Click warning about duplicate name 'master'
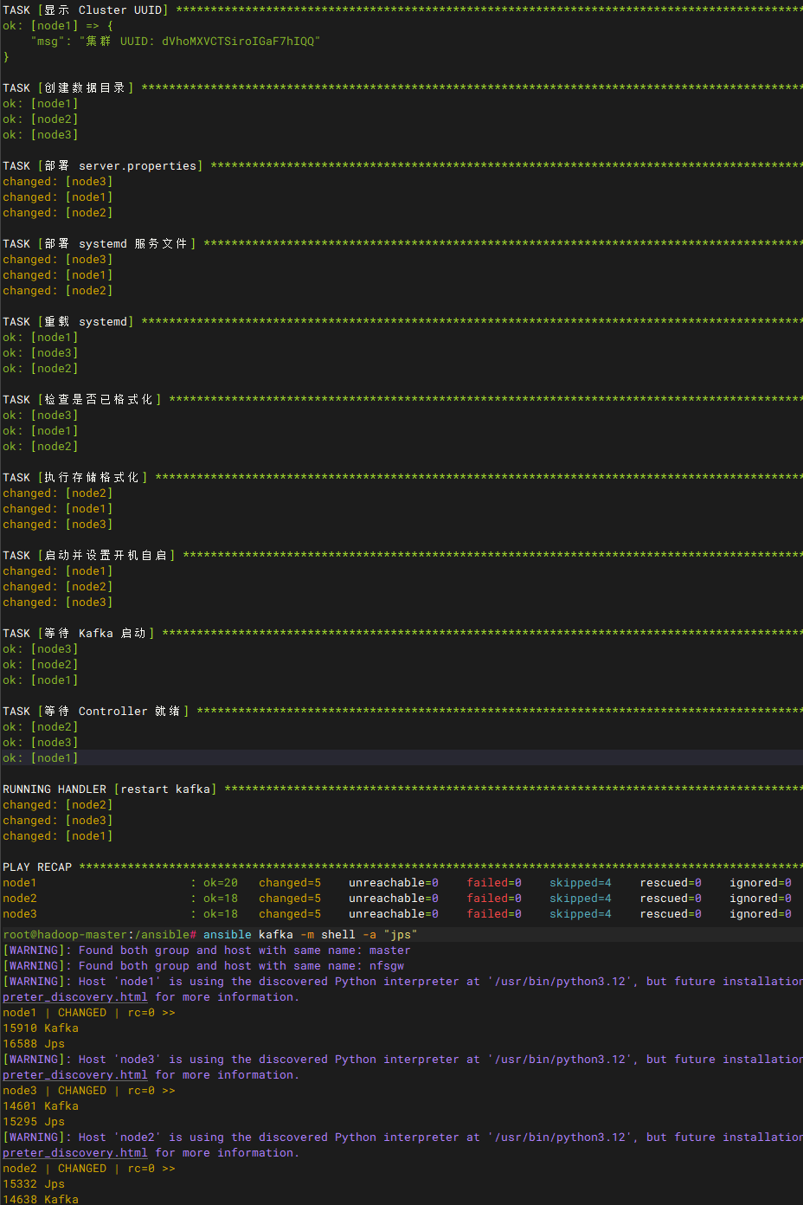803x1205 pixels. click(207, 950)
